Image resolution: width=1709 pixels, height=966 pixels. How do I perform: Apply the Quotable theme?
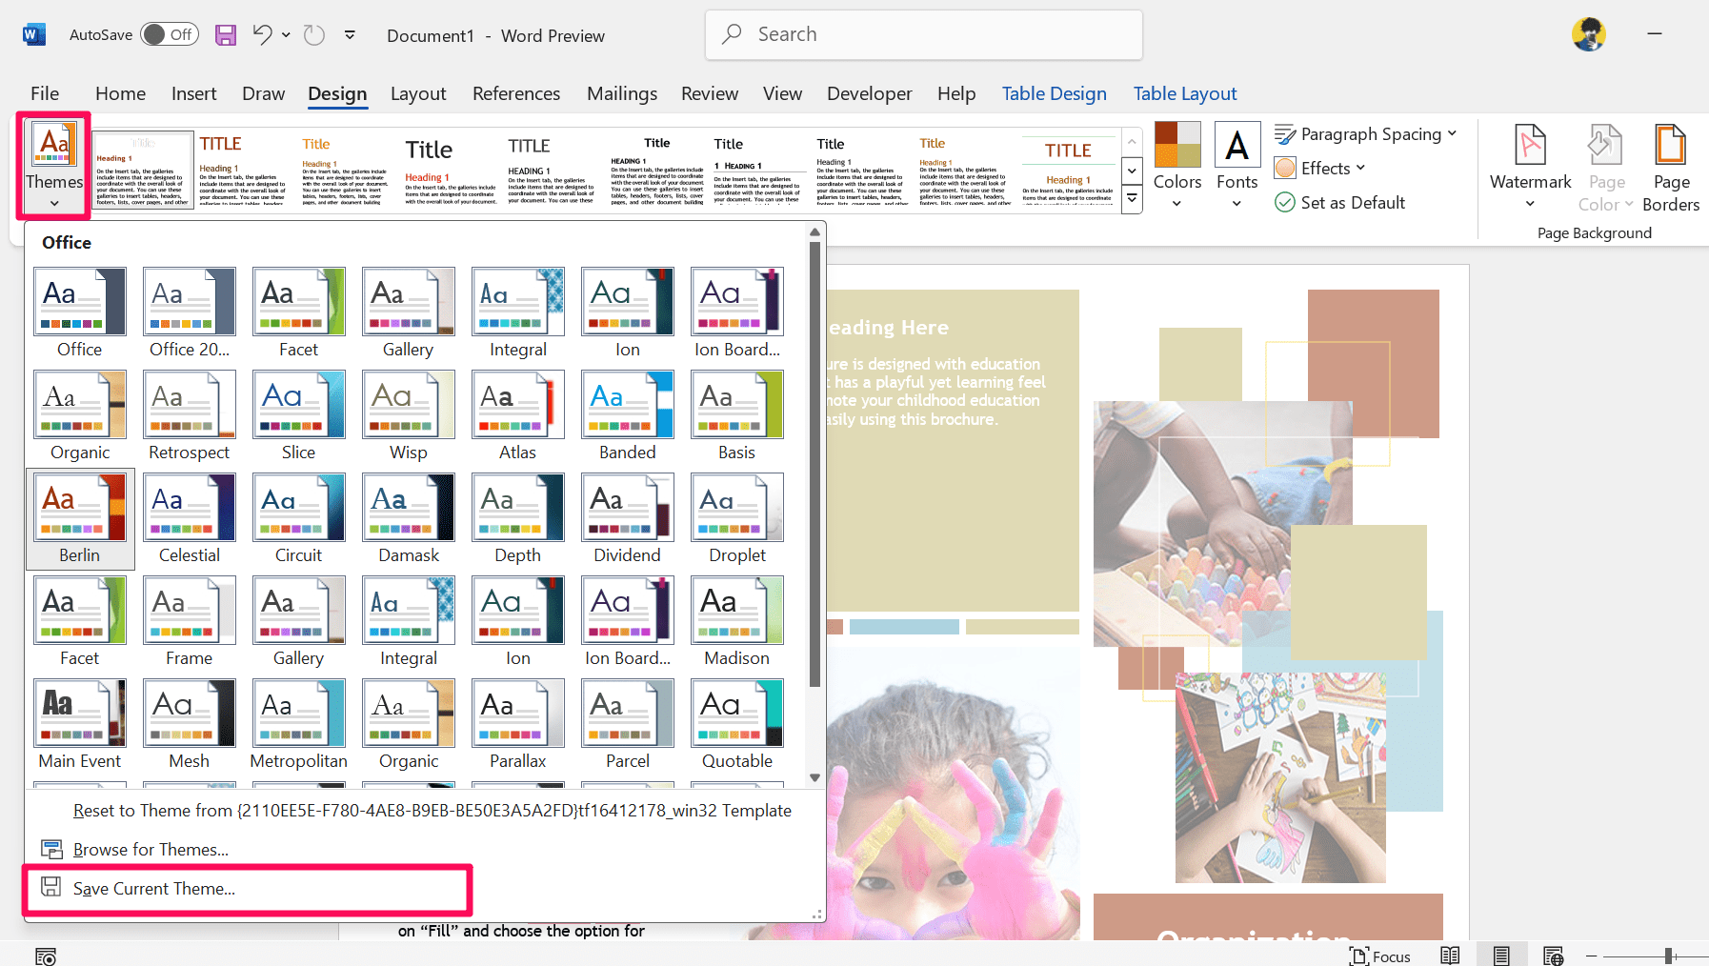[x=737, y=725]
